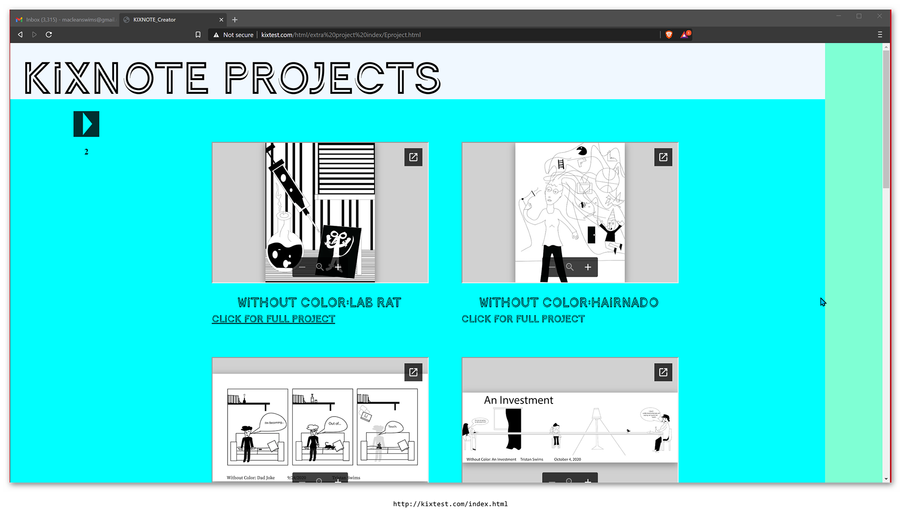
Task: Zoom in on Lab Rat image
Action: (x=338, y=267)
